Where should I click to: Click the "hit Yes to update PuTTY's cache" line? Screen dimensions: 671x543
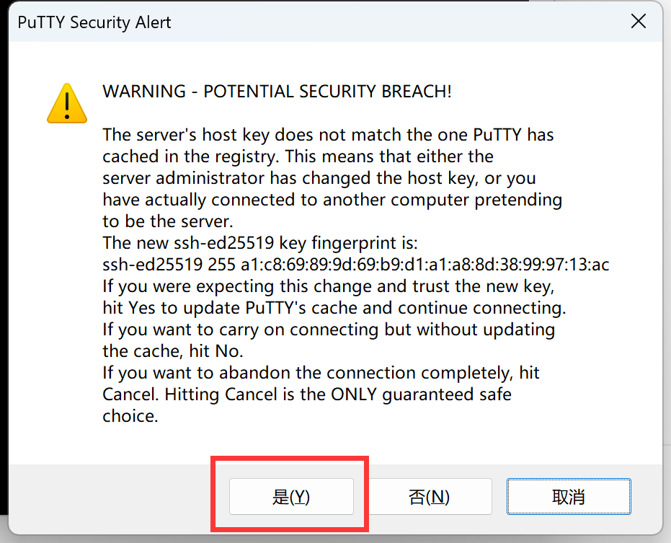[334, 307]
